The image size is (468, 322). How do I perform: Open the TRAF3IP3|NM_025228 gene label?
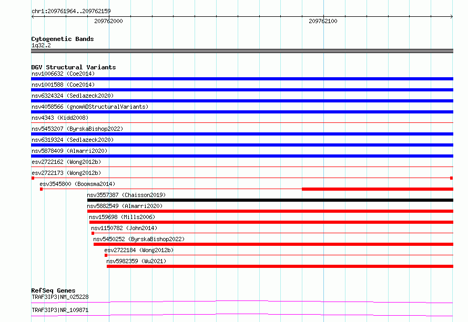coord(60,297)
